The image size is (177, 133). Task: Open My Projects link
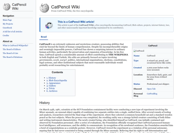click(8, 24)
